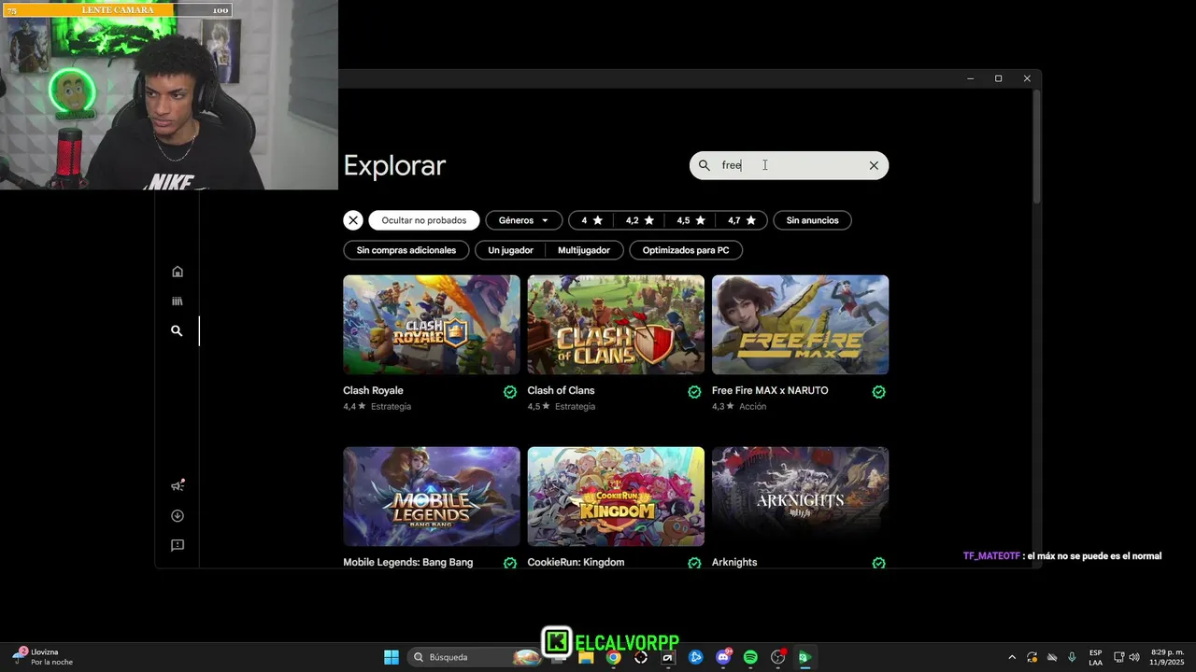1196x672 pixels.
Task: Open the downloads icon in sidebar
Action: click(178, 515)
